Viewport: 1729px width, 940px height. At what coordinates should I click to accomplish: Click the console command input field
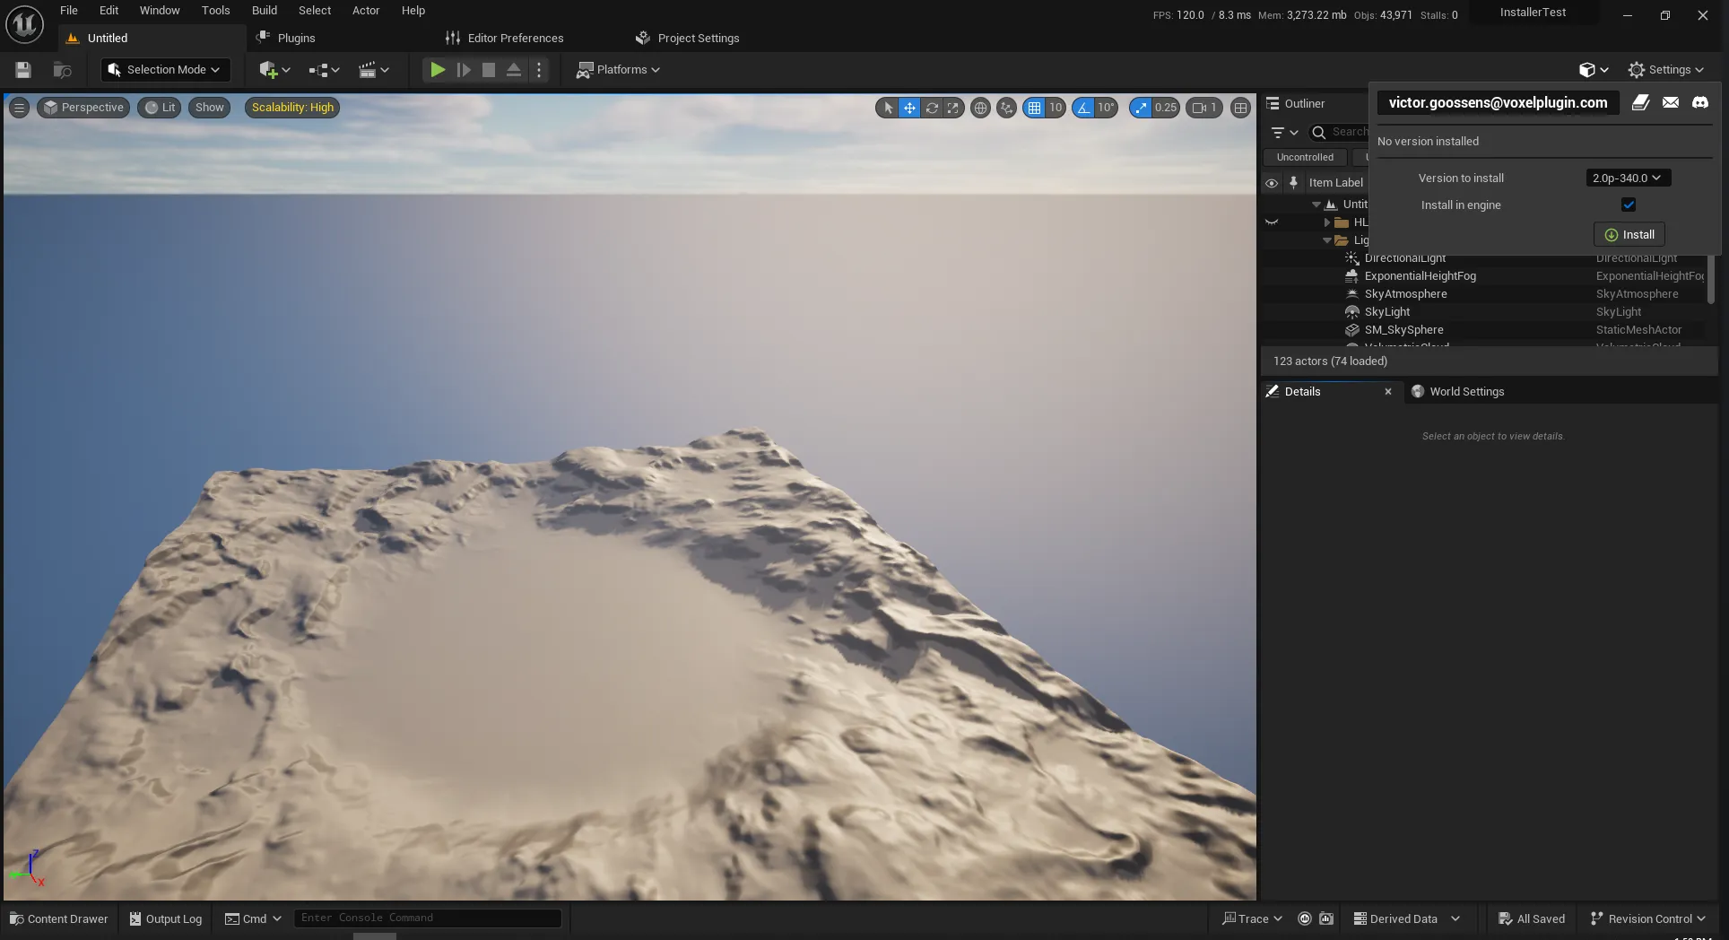pos(428,918)
